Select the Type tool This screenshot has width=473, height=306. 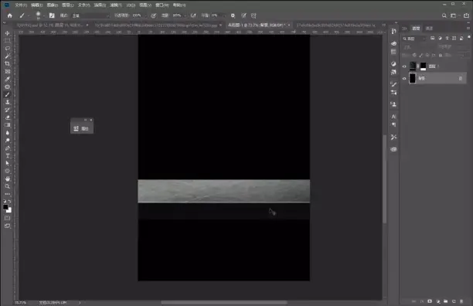[x=8, y=156]
